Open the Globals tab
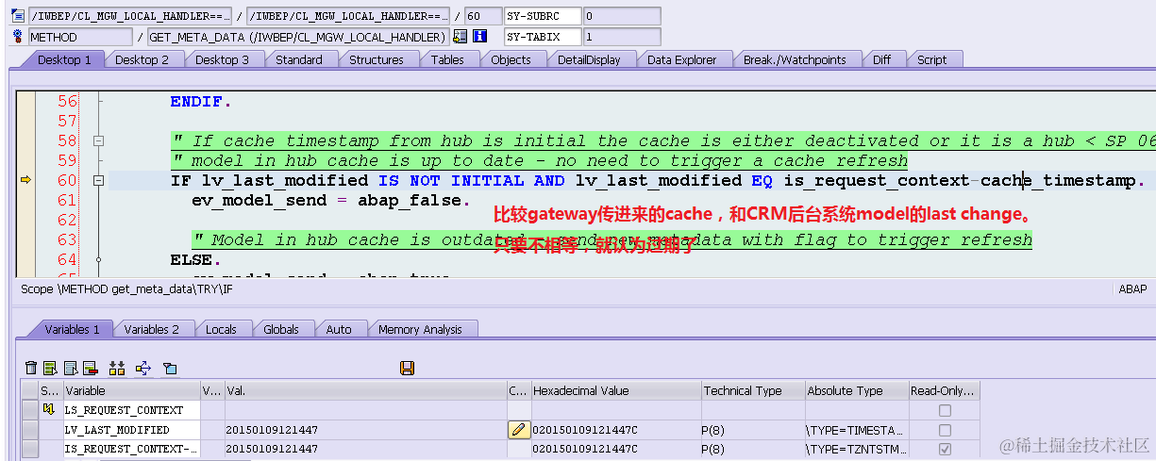Screen dimensions: 1156x461 281,329
